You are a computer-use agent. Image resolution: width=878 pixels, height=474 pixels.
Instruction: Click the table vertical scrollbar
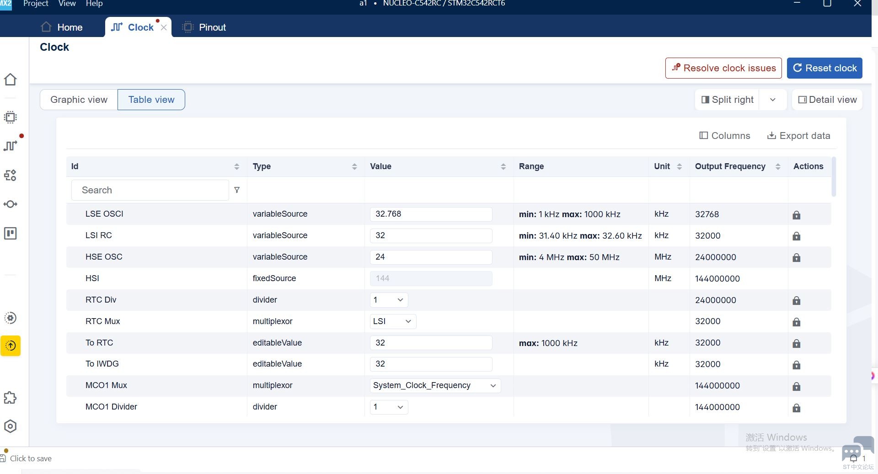[834, 176]
